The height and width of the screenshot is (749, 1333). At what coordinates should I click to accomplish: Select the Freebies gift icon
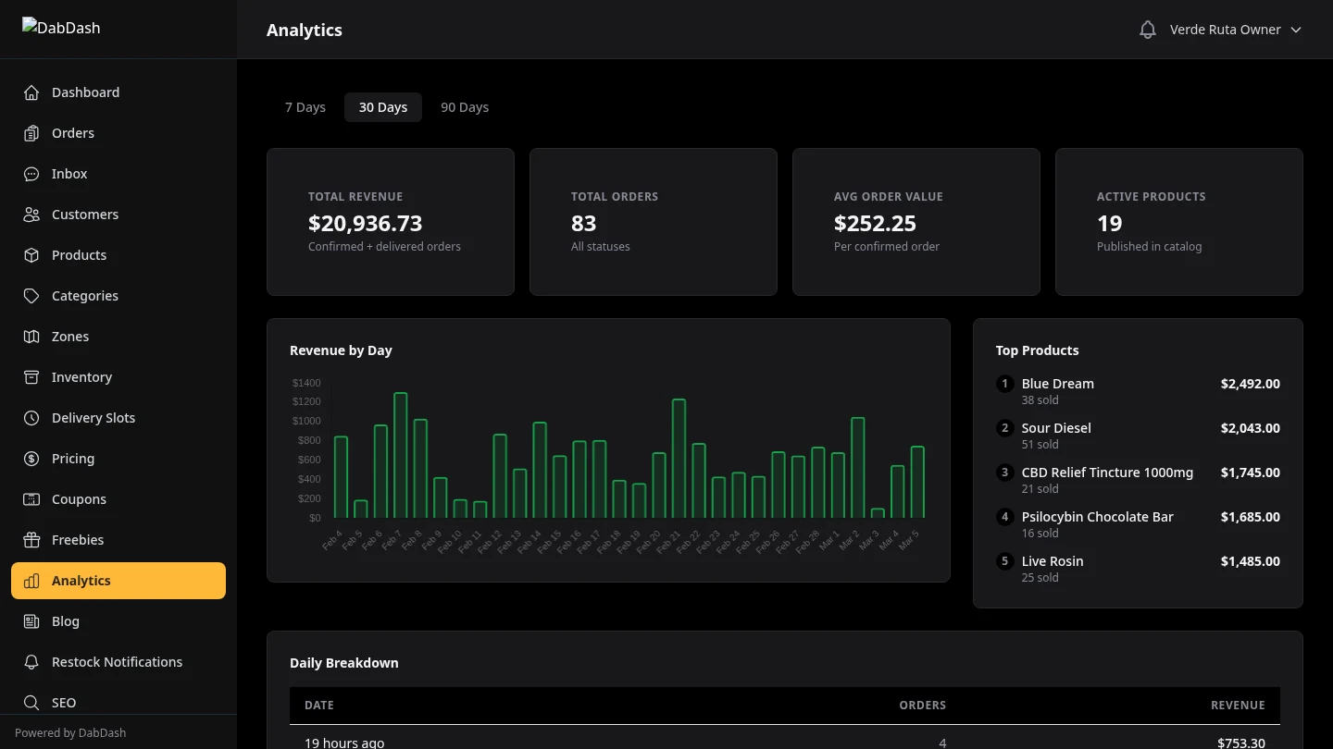[x=31, y=539]
